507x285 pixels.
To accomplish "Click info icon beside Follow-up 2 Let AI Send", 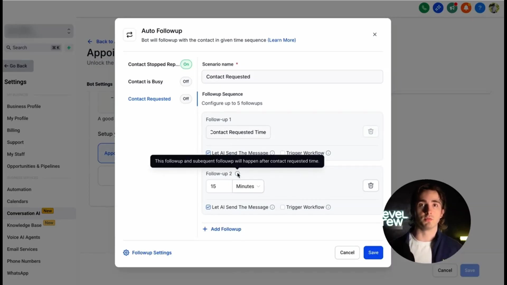I will pos(272,207).
